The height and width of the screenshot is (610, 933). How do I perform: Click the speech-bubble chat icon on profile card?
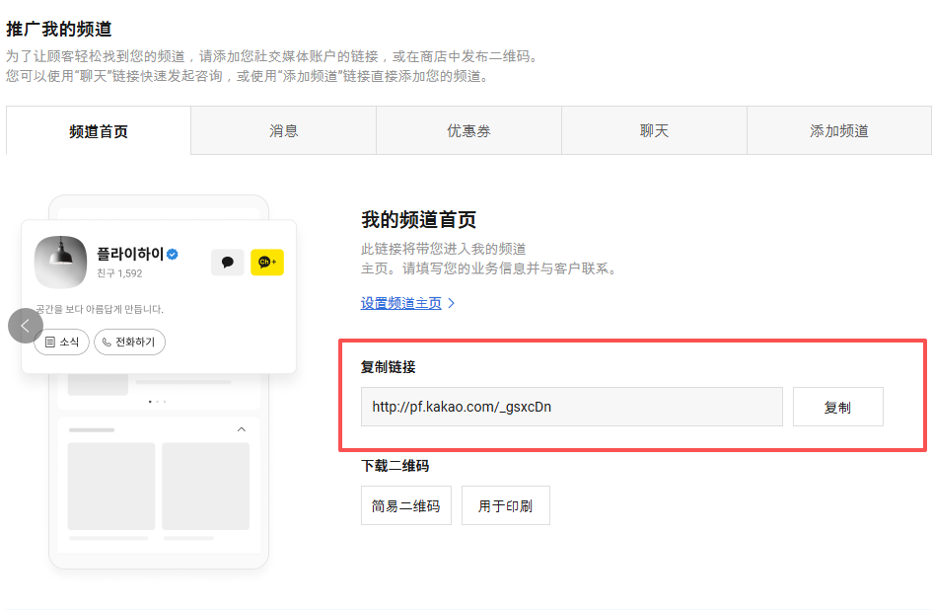(x=228, y=262)
